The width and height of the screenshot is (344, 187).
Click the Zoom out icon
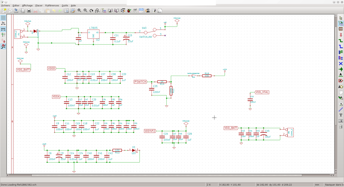pos(85,11)
